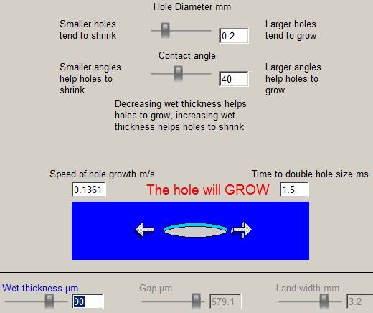The width and height of the screenshot is (373, 313).
Task: Click the blue coating display area
Action: click(x=190, y=230)
